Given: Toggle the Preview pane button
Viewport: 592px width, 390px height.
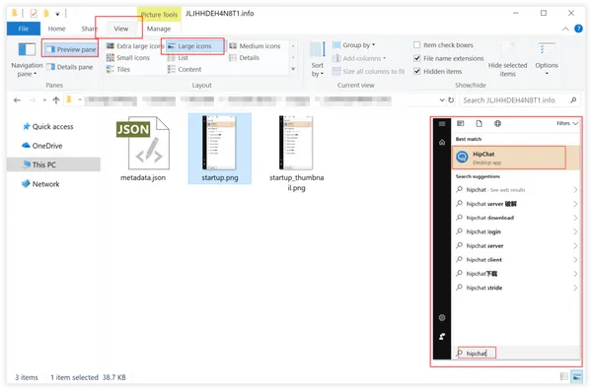Looking at the screenshot, I should pos(71,49).
